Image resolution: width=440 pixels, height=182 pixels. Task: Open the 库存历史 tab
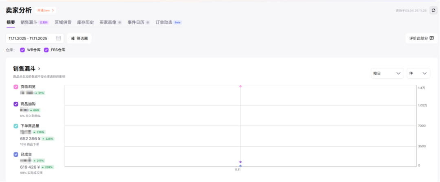85,22
